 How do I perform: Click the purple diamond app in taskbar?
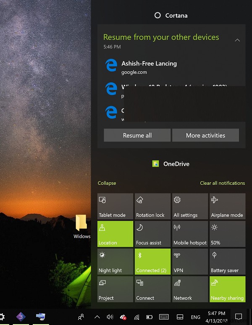(21, 317)
